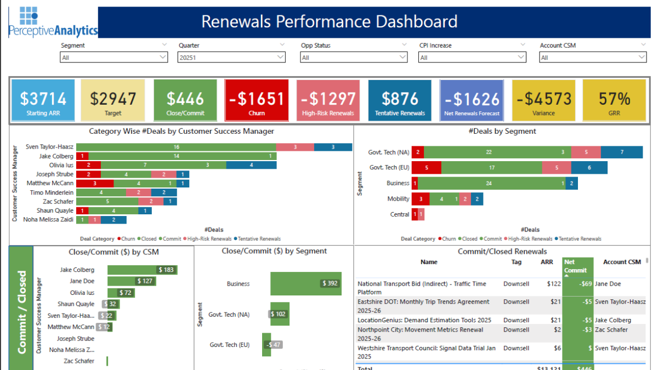Open the Segment filter dropdown
The height and width of the screenshot is (370, 658).
click(x=162, y=56)
